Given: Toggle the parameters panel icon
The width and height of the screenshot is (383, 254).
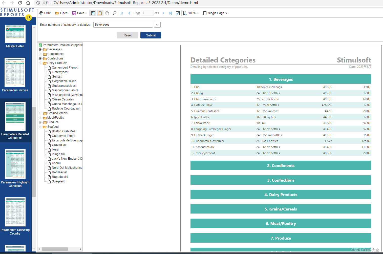Looking at the screenshot, I should tap(100, 13).
